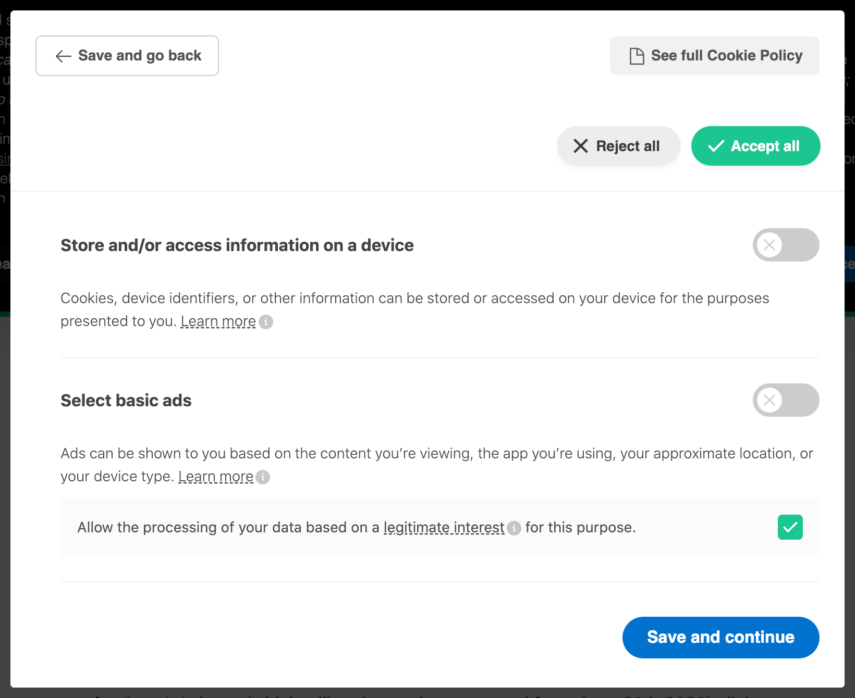Enable the Store and/or access information toggle
This screenshot has height=698, width=855.
coord(786,245)
